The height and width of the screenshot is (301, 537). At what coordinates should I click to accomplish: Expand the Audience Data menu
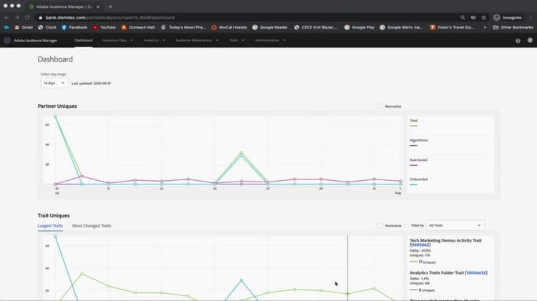tap(118, 40)
